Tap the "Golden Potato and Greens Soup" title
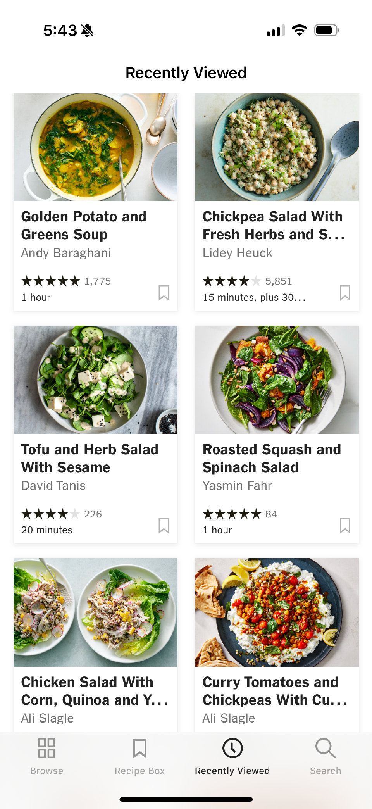 (x=84, y=225)
